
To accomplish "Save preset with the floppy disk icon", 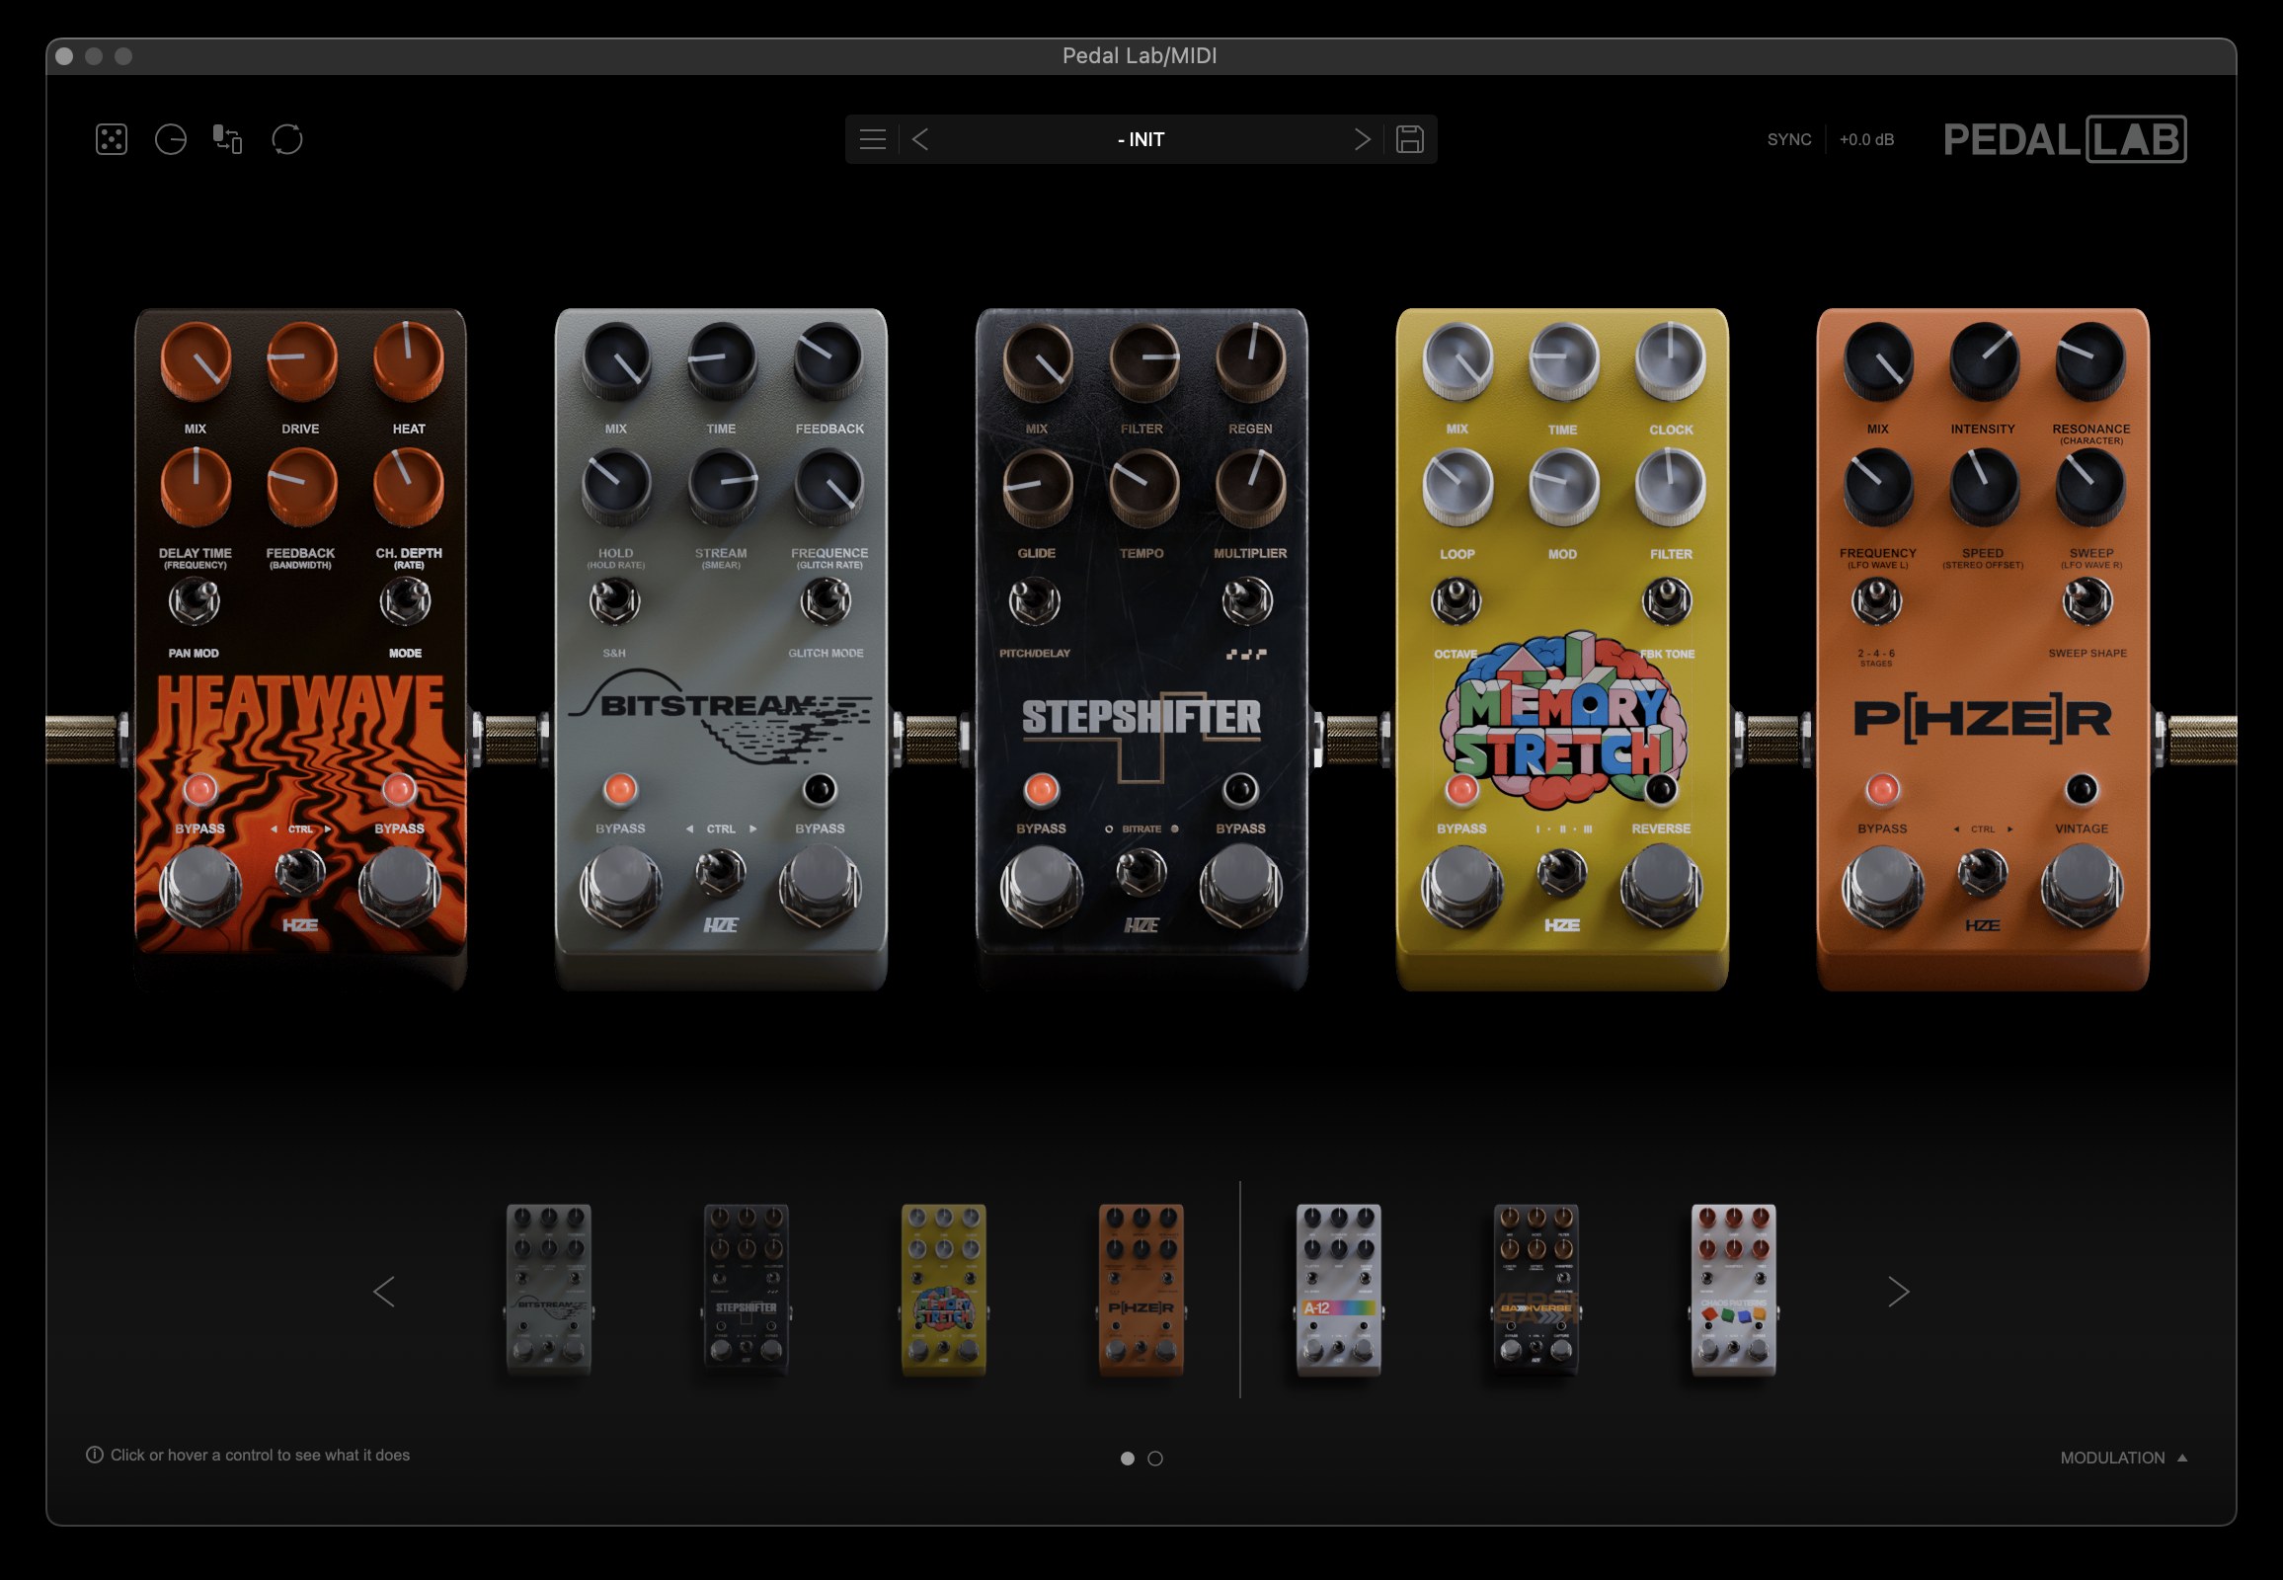I will point(1410,139).
